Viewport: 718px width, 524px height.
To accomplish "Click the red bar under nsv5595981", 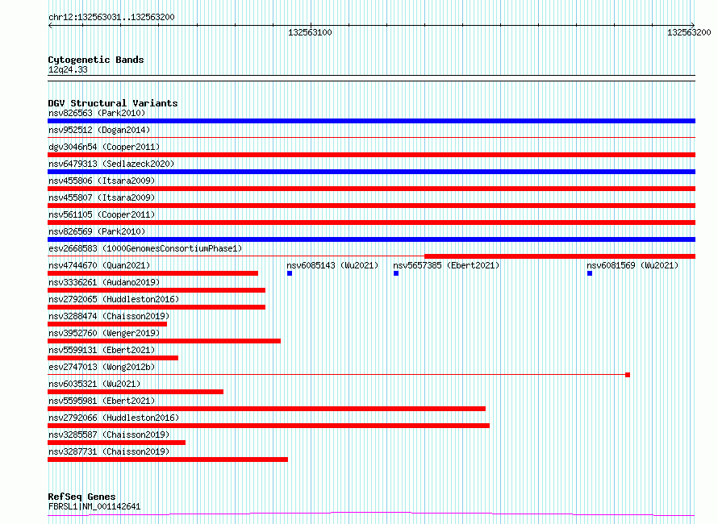I will coord(266,409).
